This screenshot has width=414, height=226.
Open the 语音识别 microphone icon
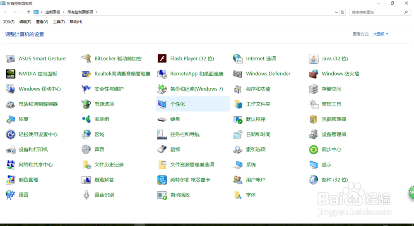pos(87,195)
